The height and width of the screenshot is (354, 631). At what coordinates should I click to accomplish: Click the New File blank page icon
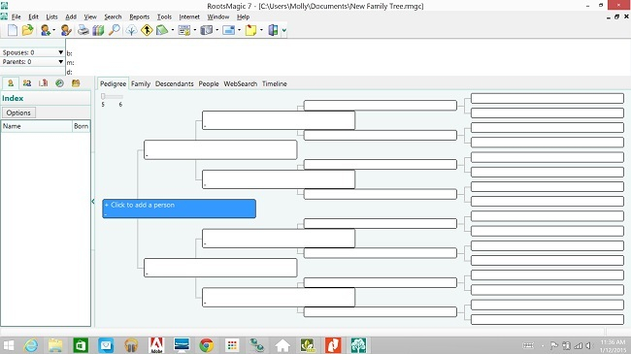[x=13, y=30]
